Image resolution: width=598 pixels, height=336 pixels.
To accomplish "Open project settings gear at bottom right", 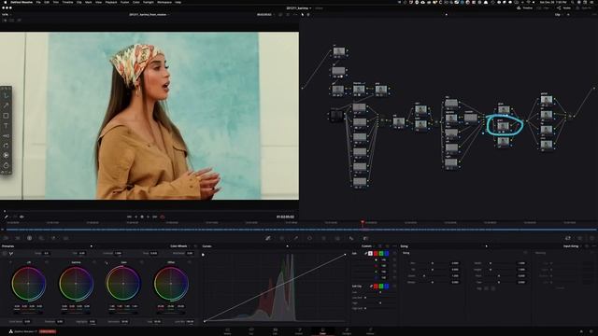I will point(591,331).
